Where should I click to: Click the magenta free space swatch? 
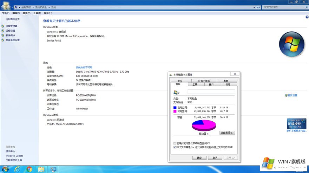click(x=175, y=111)
